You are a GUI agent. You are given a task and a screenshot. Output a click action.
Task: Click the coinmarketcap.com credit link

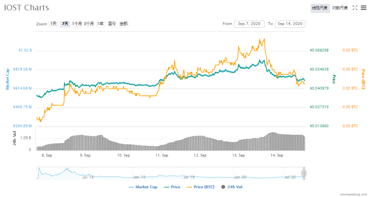click(353, 194)
